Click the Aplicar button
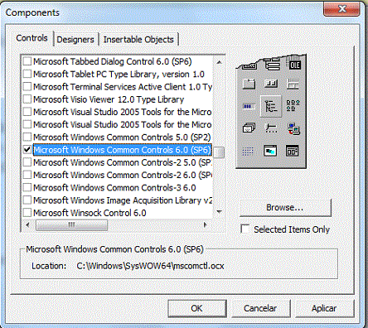 pyautogui.click(x=324, y=308)
